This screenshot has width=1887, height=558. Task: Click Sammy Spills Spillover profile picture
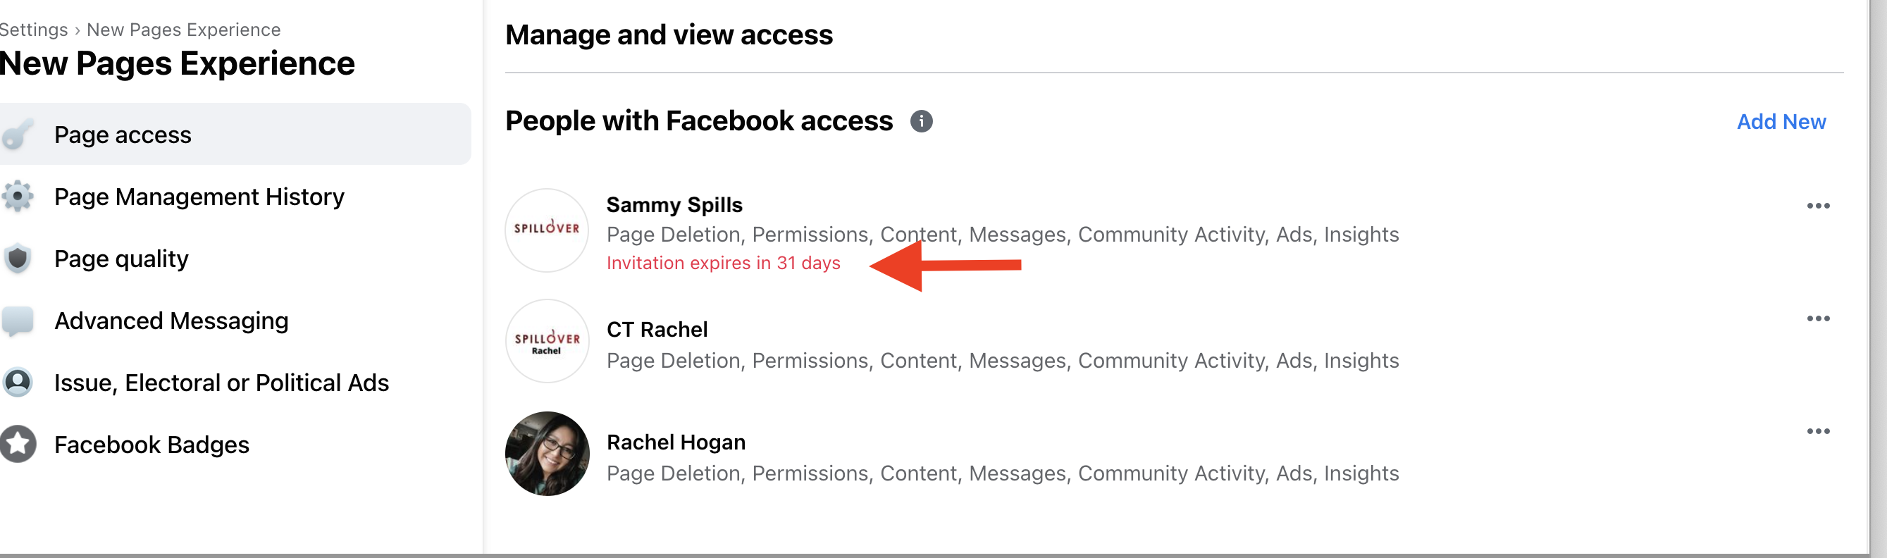click(547, 230)
